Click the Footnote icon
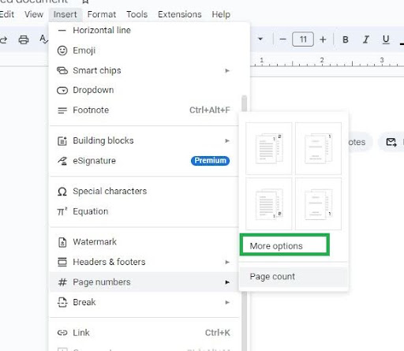Image resolution: width=404 pixels, height=351 pixels. (62, 110)
